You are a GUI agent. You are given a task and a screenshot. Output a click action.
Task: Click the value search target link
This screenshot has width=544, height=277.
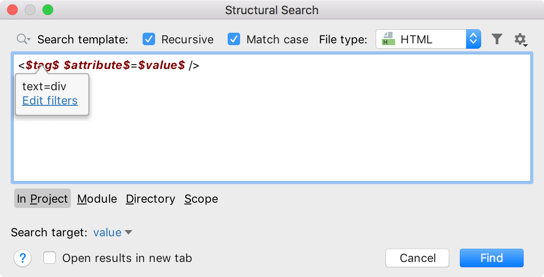[x=107, y=232]
